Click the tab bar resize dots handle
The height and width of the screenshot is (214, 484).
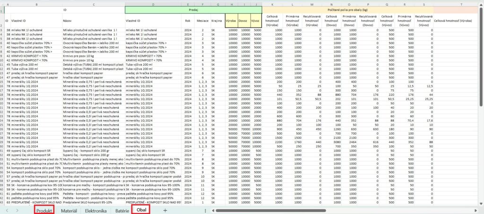click(x=205, y=210)
